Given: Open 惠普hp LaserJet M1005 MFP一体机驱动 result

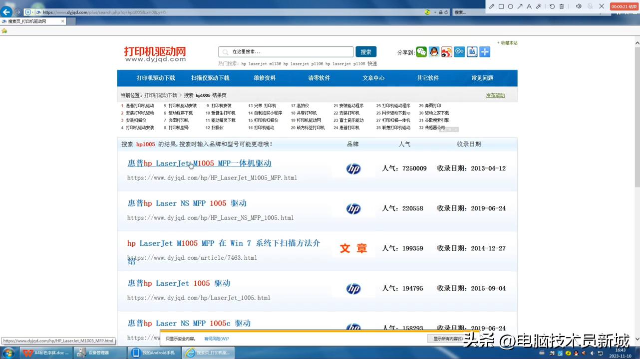Looking at the screenshot, I should [199, 163].
